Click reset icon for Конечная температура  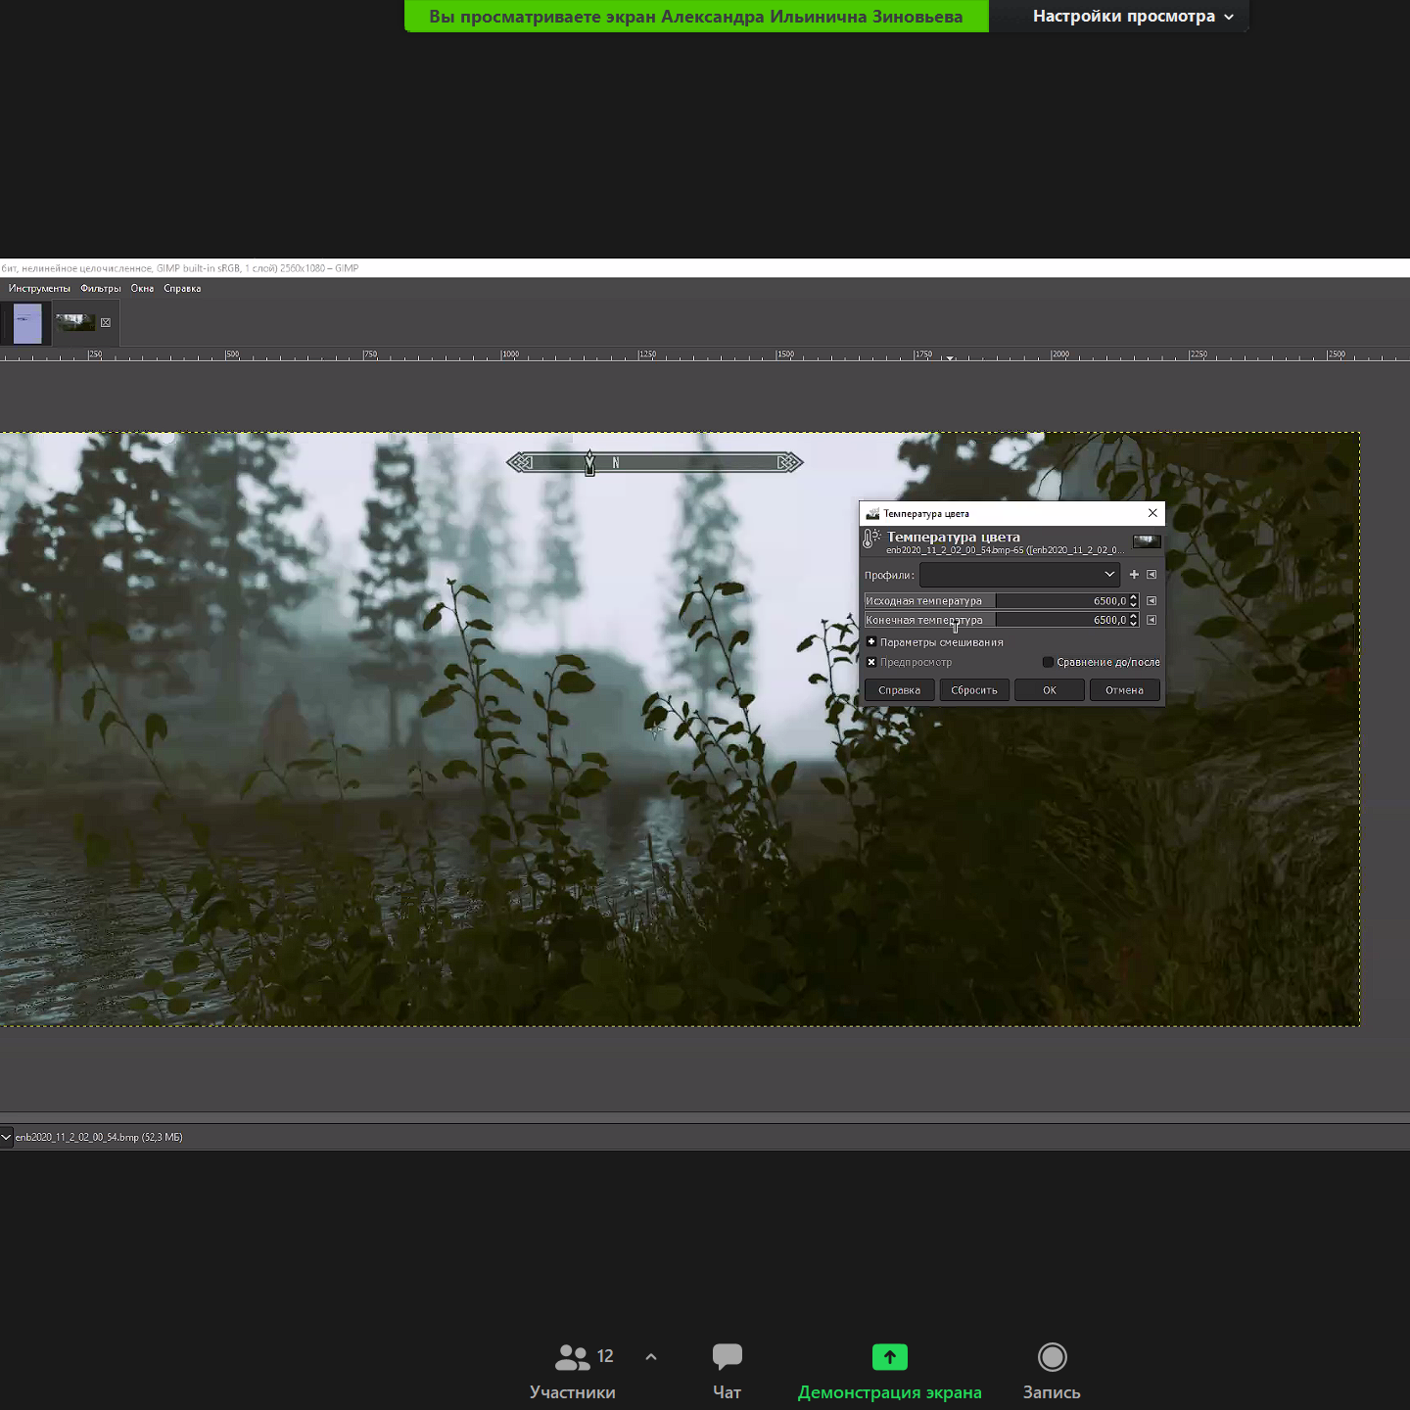pos(1151,620)
